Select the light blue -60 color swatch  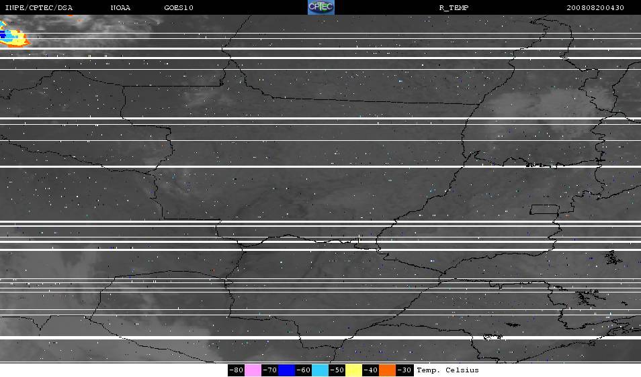320,370
